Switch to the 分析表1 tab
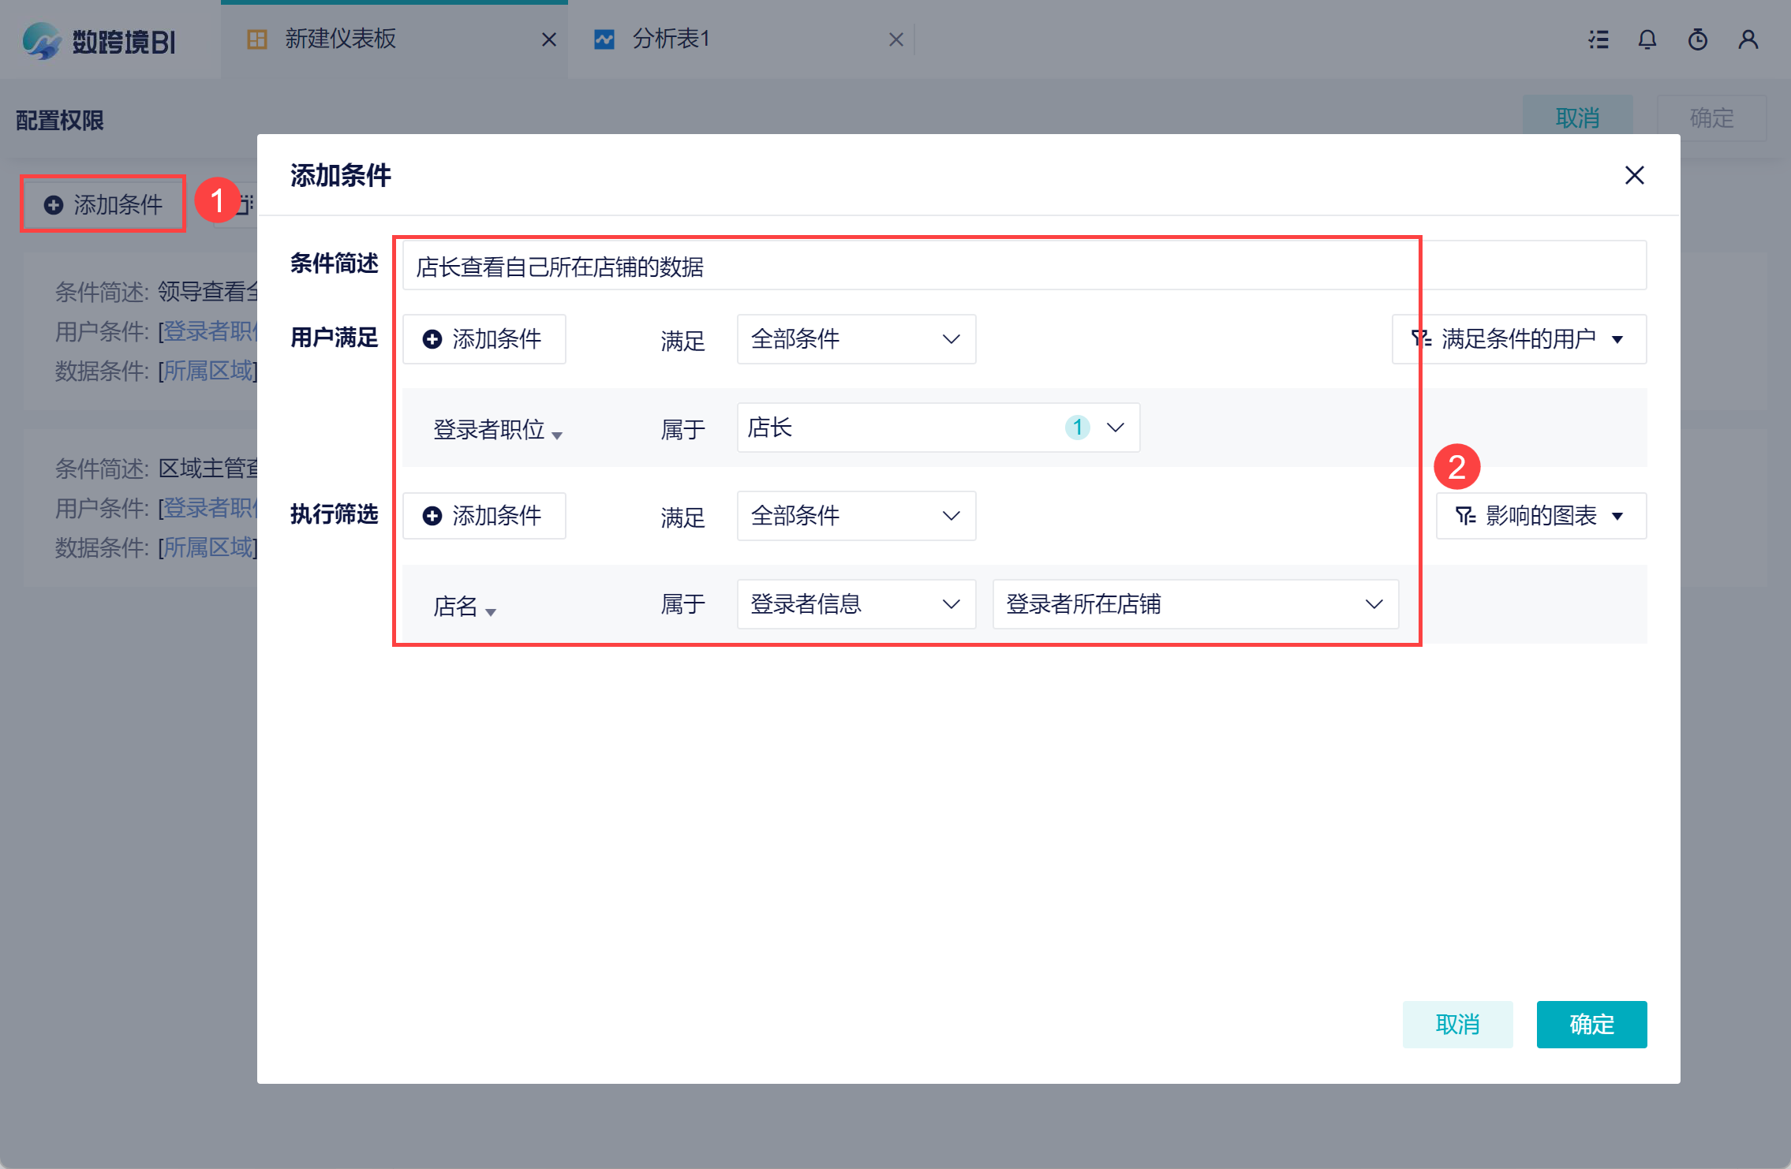 671,39
